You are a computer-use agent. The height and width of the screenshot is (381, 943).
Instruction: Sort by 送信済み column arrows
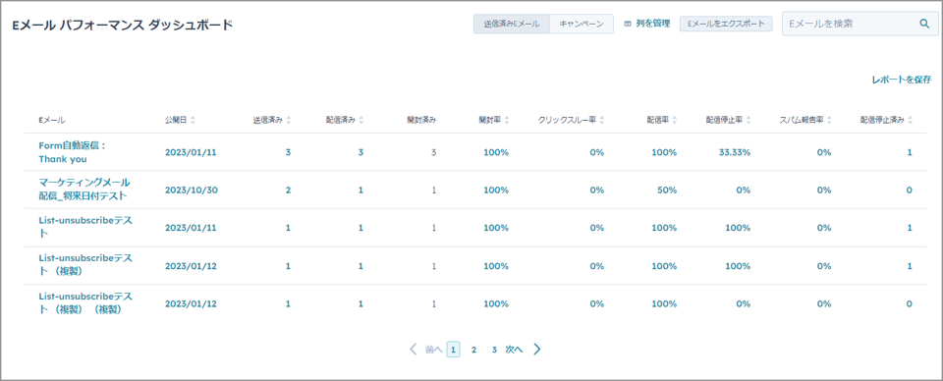click(289, 120)
